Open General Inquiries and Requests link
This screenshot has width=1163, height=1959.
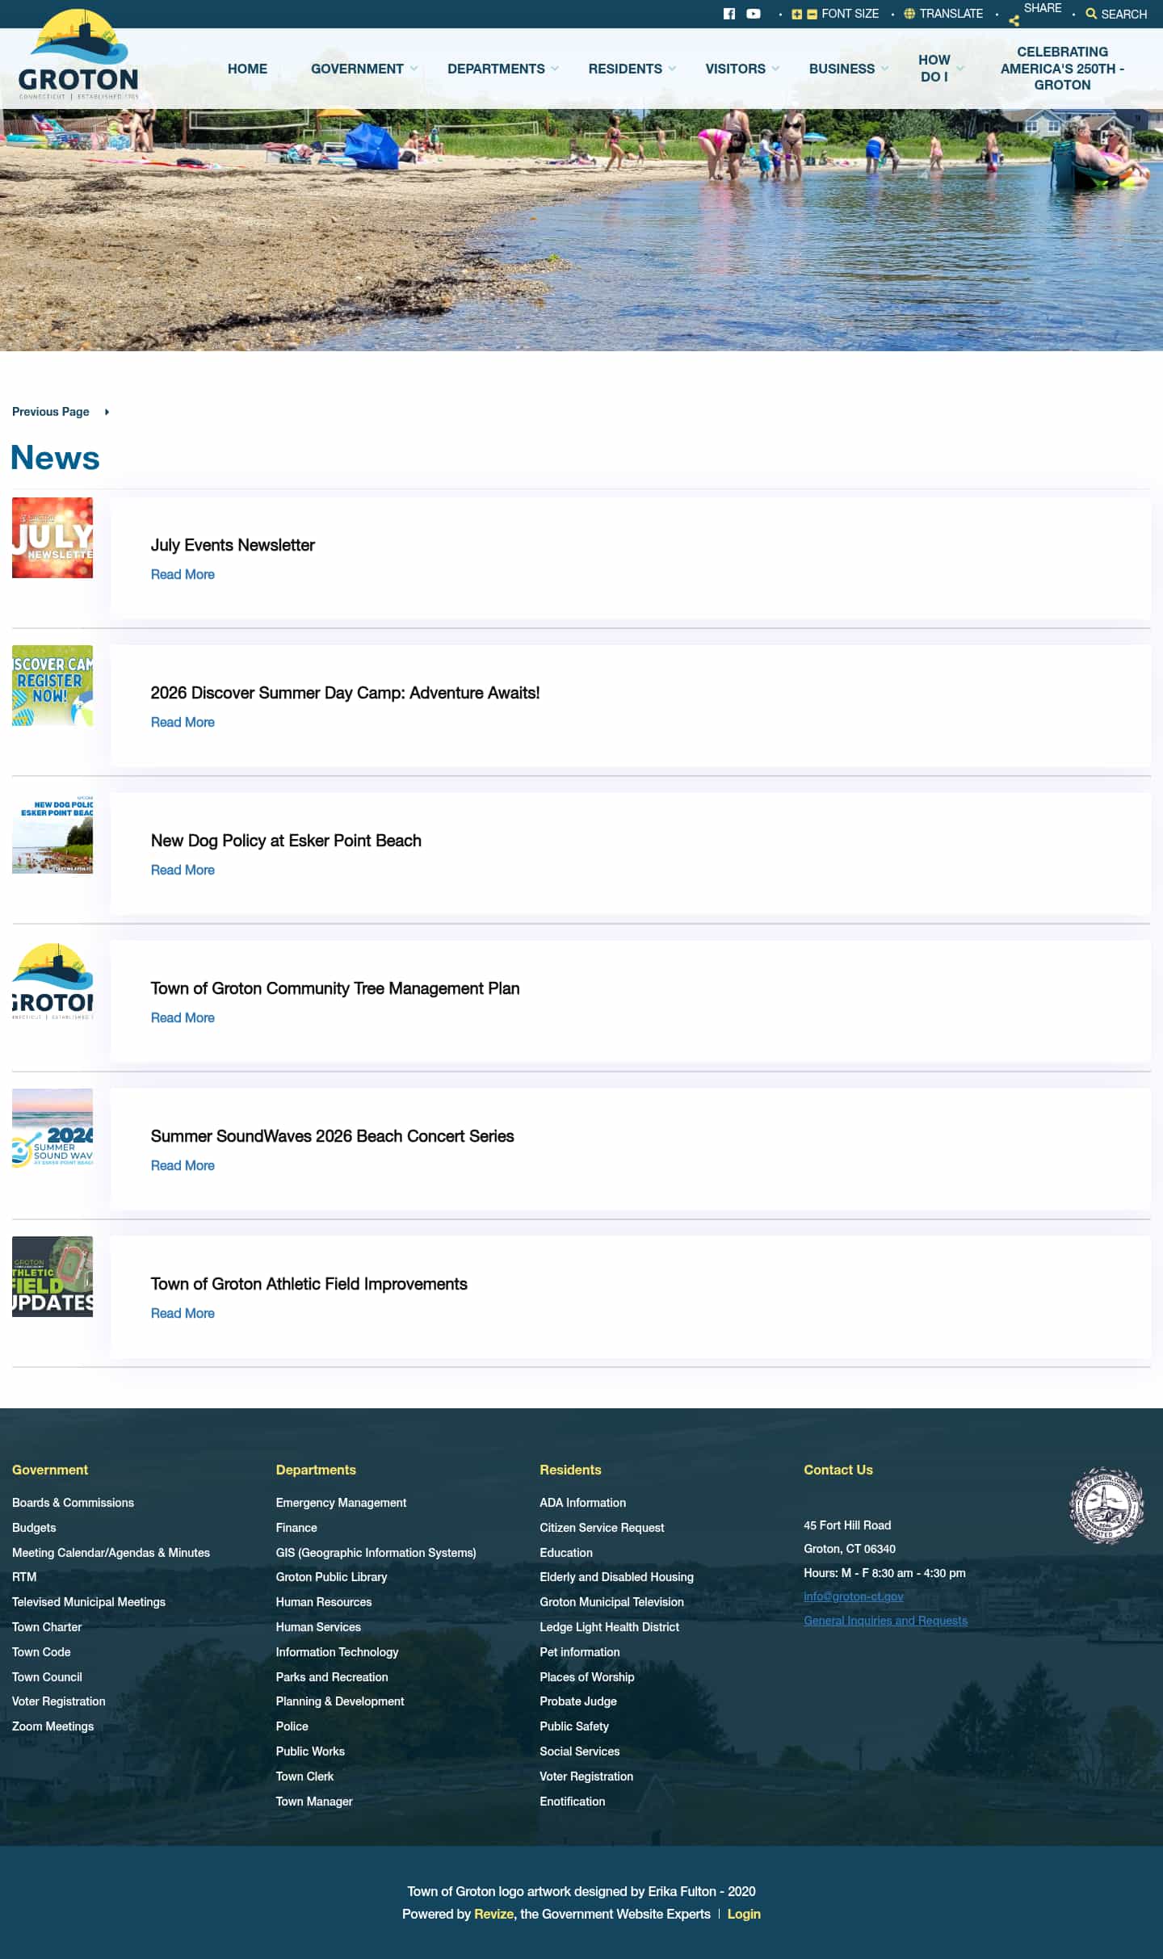click(885, 1621)
